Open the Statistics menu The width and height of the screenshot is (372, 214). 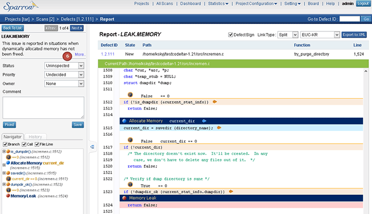tap(218, 4)
